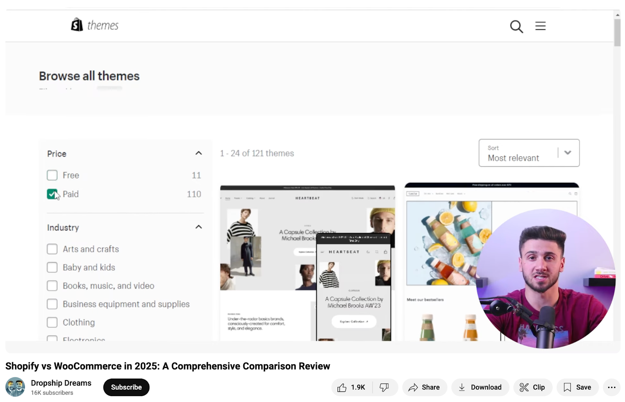
Task: Click the Dropship Dreams channel avatar
Action: tap(15, 387)
